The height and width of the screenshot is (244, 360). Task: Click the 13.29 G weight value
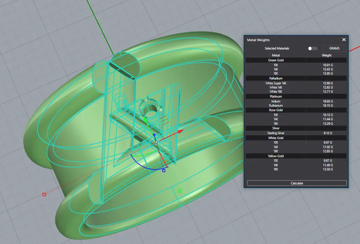tap(328, 124)
